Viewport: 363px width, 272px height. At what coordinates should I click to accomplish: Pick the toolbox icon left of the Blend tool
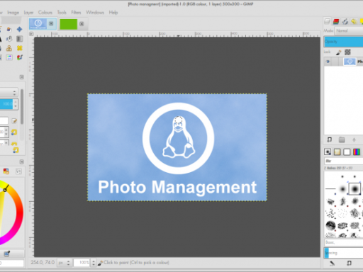9,39
